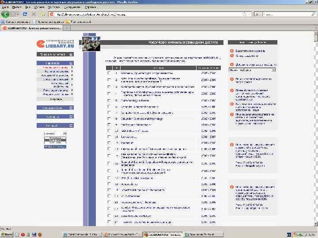Click the eLibrary favicon in address bar
Image resolution: width=318 pixels, height=238 pixels.
[x=52, y=14]
